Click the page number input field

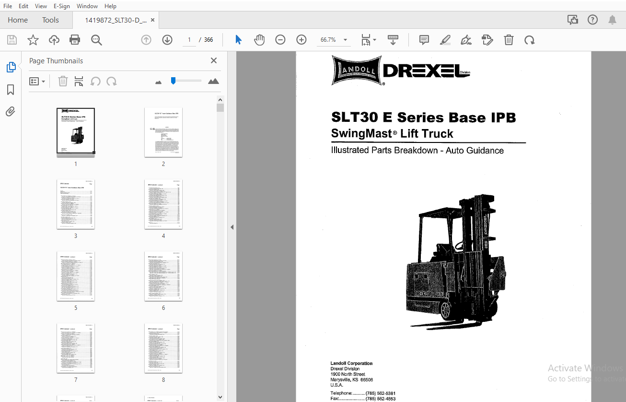[189, 40]
